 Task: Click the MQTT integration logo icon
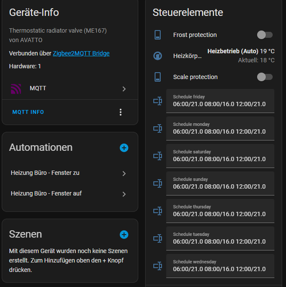[16, 89]
